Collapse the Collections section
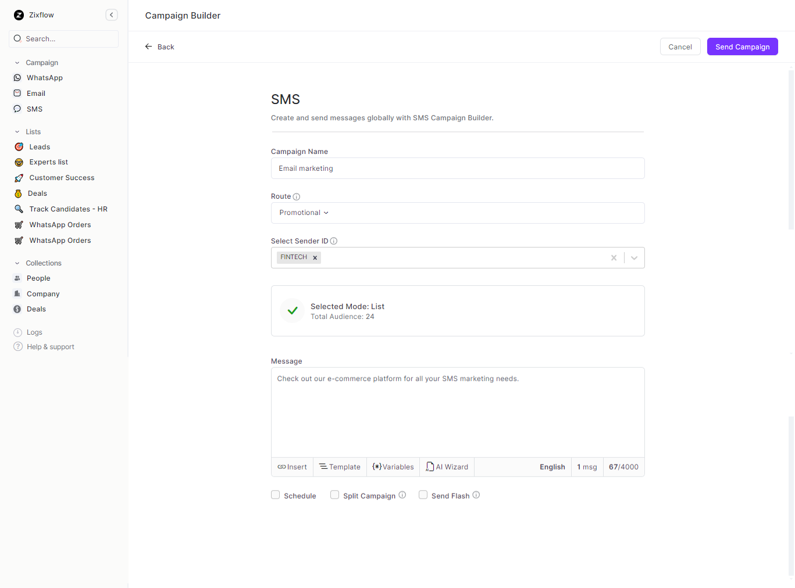The height and width of the screenshot is (588, 795). point(17,263)
